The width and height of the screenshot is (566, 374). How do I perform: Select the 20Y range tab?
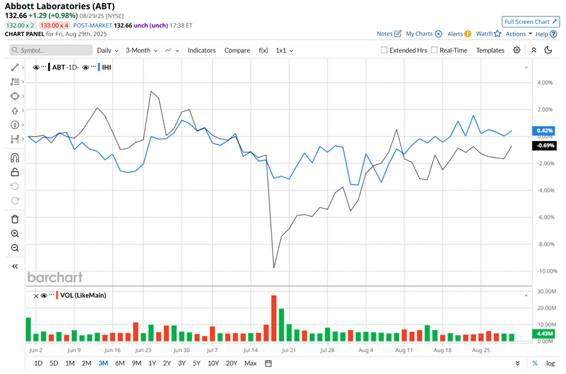(232, 363)
